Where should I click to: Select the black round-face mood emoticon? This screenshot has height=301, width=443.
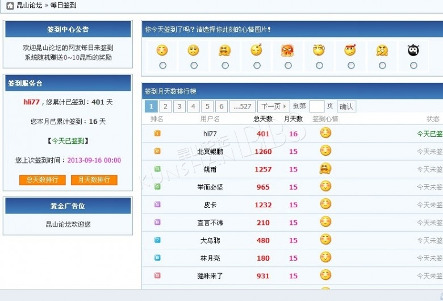tap(413, 50)
